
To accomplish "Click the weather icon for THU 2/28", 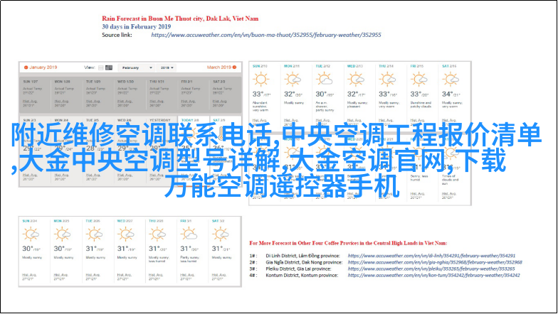I will tap(157, 234).
